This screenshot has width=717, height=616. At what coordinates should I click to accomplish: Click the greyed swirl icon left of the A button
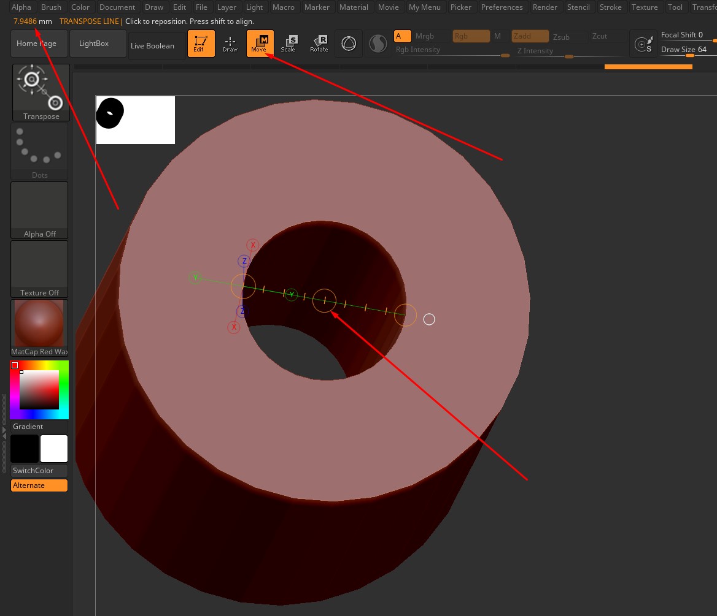point(378,44)
